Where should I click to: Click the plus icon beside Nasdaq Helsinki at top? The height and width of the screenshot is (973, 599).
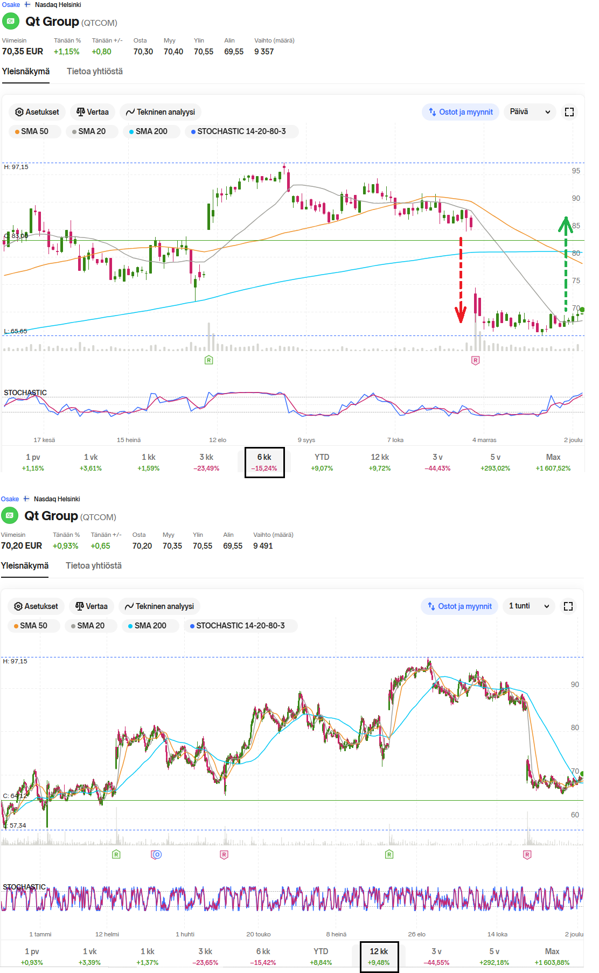click(x=27, y=4)
